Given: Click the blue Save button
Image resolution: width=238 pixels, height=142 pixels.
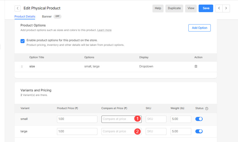Looking at the screenshot, I should (206, 8).
